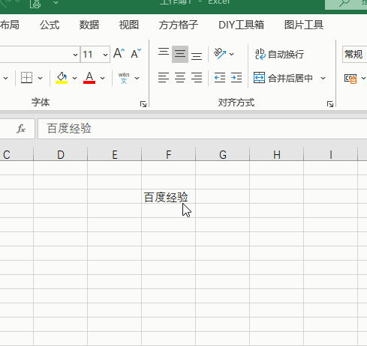Increase font size with the larger A icon

tap(119, 54)
